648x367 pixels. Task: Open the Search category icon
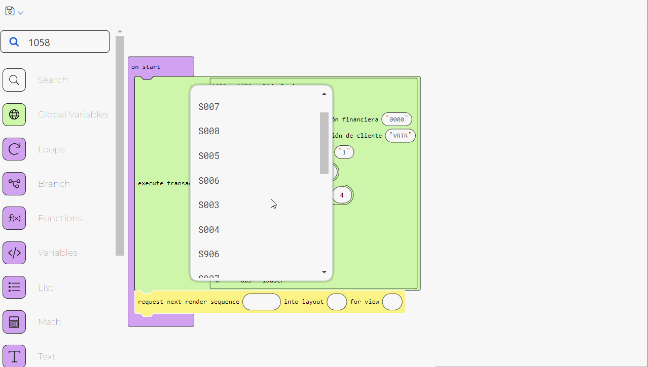pyautogui.click(x=14, y=80)
